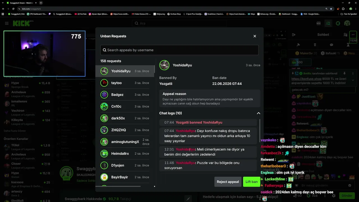Open the Kick hamburger menu
359x202 pixels.
[7, 23]
